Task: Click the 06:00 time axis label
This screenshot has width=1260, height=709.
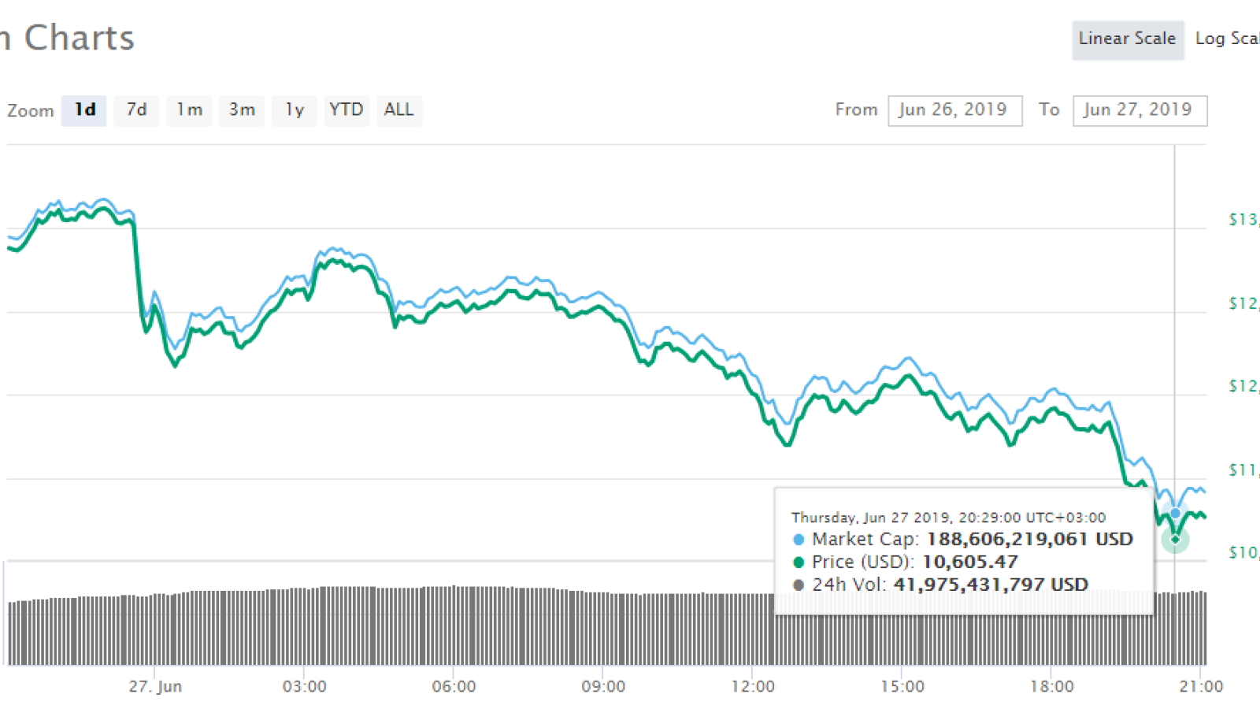Action: coord(454,687)
